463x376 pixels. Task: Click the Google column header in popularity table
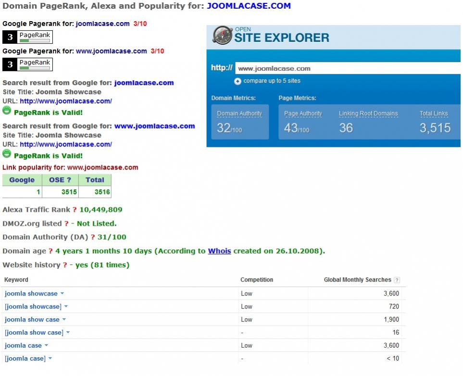[22, 180]
